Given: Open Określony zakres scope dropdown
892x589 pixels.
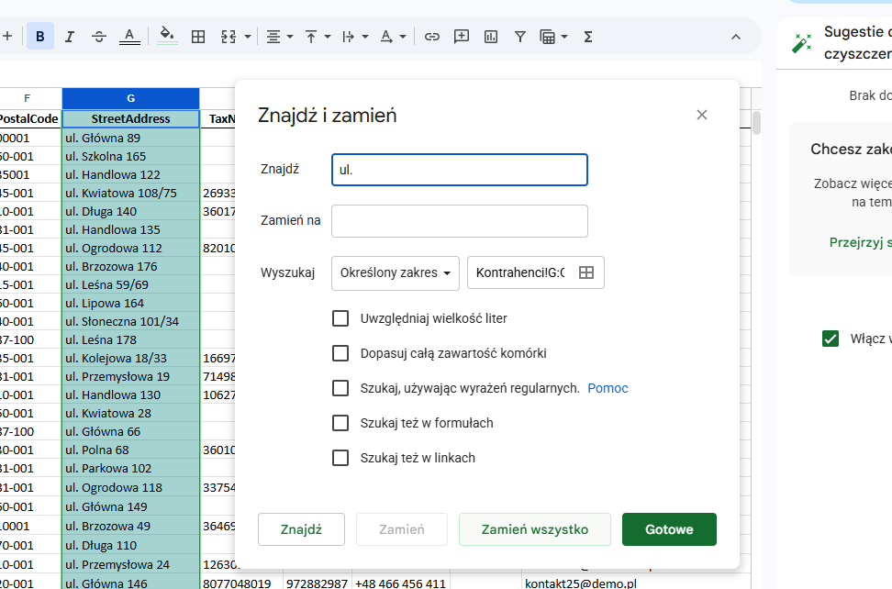Looking at the screenshot, I should tap(396, 272).
